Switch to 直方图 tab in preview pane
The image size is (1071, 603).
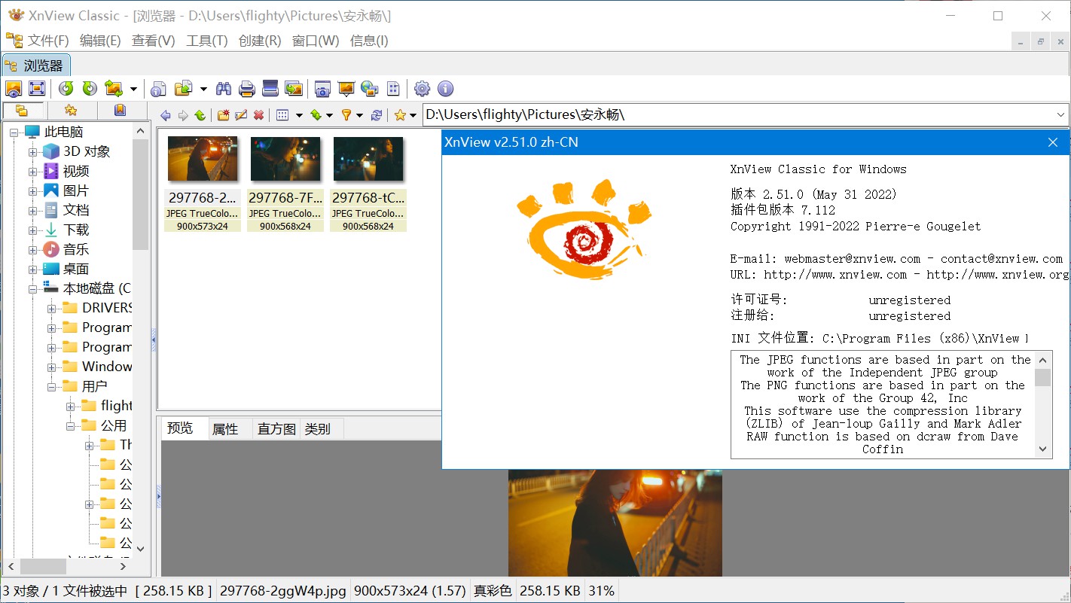click(x=276, y=429)
